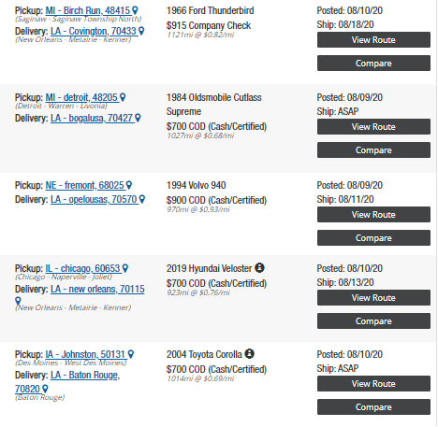
Task: Click map pin next to Johnston 50131
Action: 131,354
